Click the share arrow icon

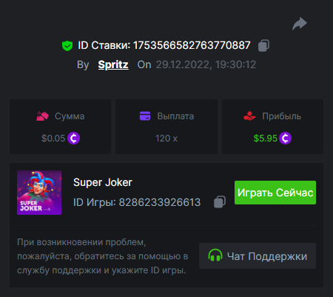tap(300, 24)
